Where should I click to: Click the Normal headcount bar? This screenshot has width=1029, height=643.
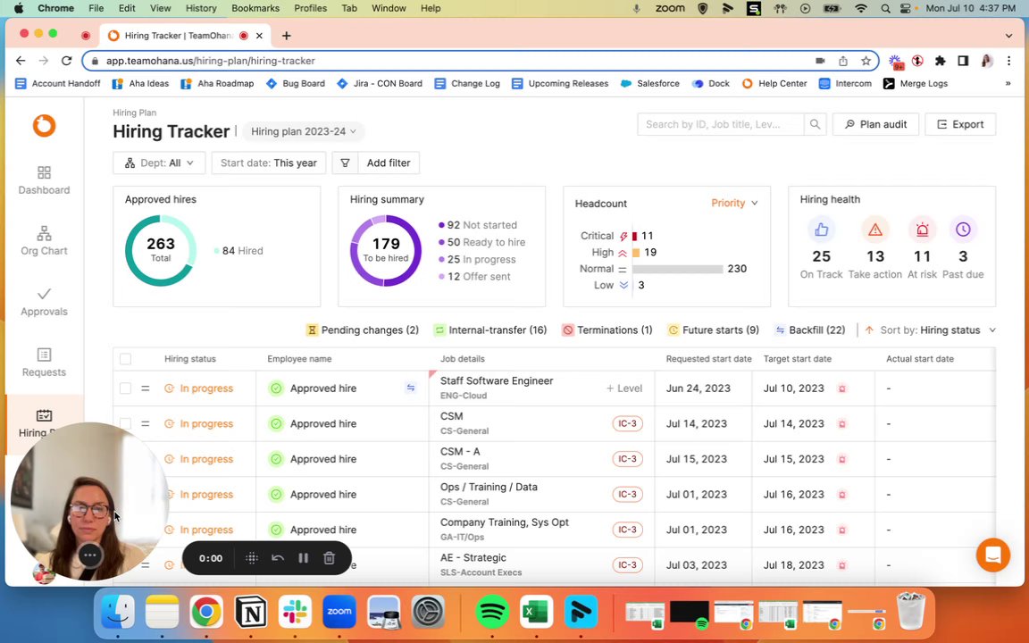pos(677,269)
